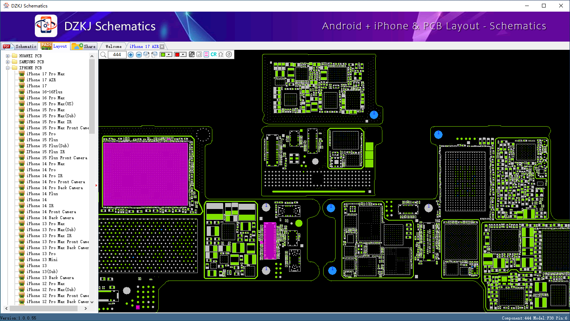The height and width of the screenshot is (321, 570).
Task: Open iPhone 16-16Plus layout
Action: pyautogui.click(x=45, y=92)
